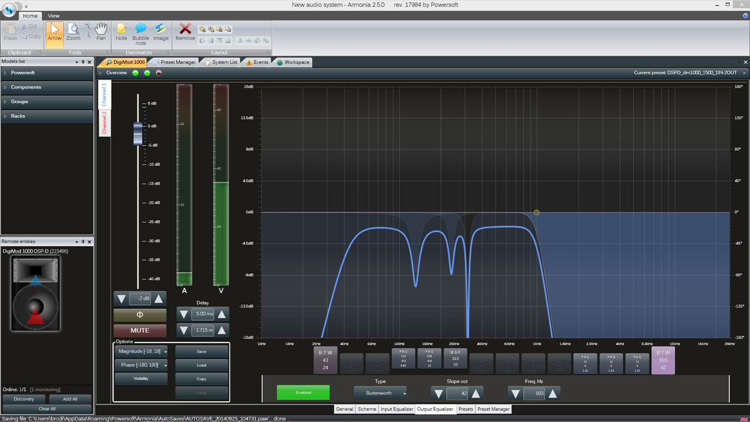The image size is (750, 422).
Task: Toggle the green Enabled filter button
Action: (303, 393)
